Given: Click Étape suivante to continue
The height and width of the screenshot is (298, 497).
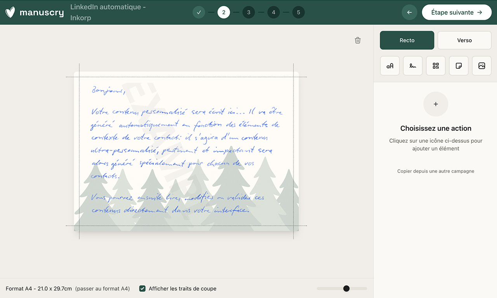Looking at the screenshot, I should click(x=457, y=12).
